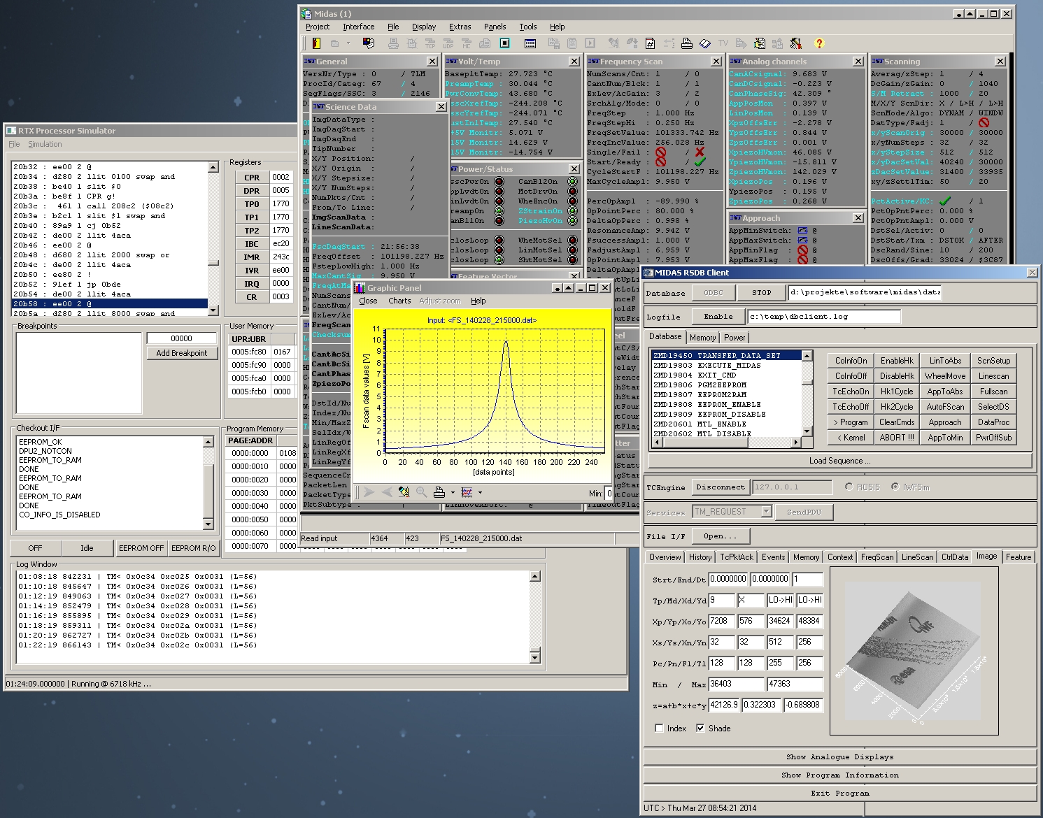The width and height of the screenshot is (1043, 818).
Task: Enable the Index checkbox
Action: click(659, 728)
